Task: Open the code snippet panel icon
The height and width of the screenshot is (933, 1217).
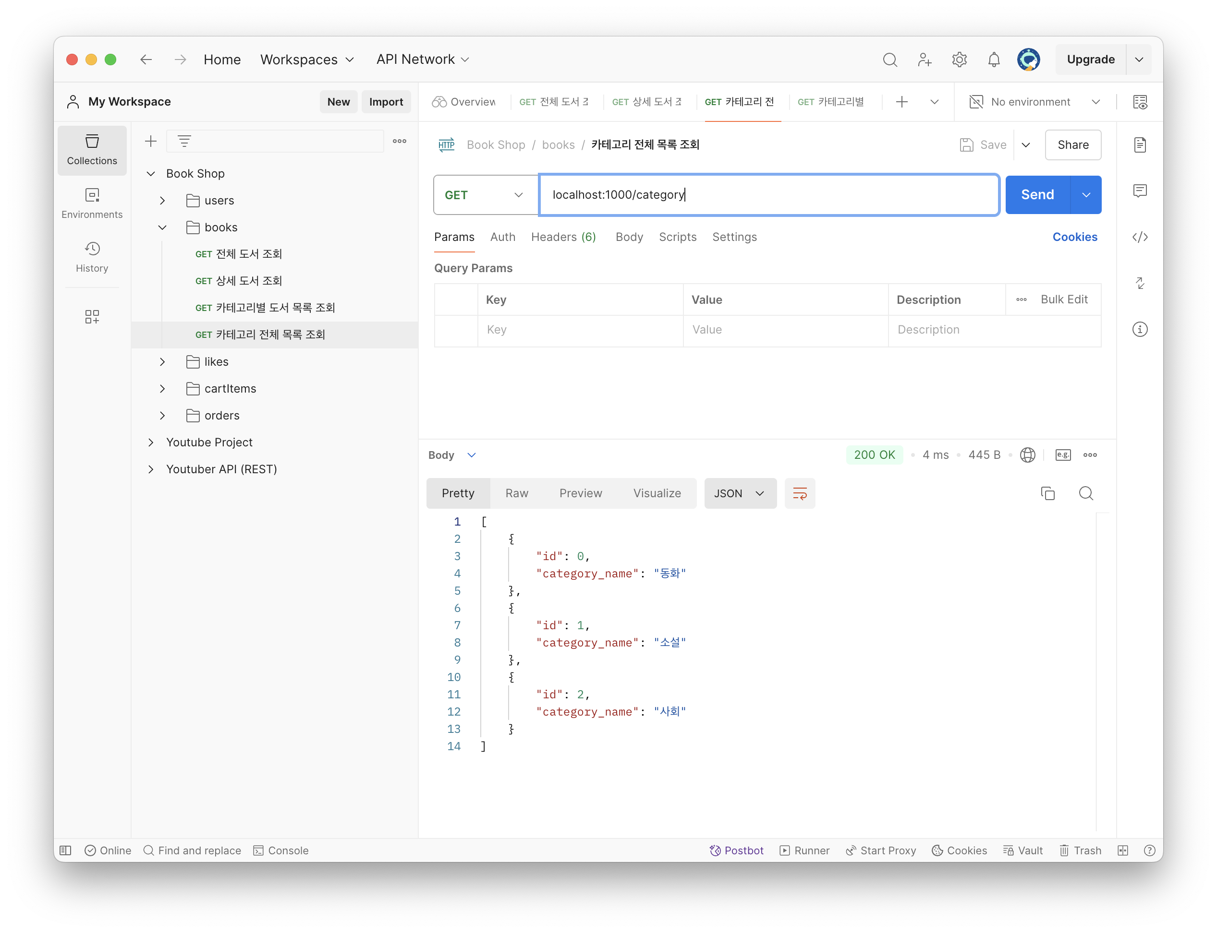Action: tap(1140, 237)
